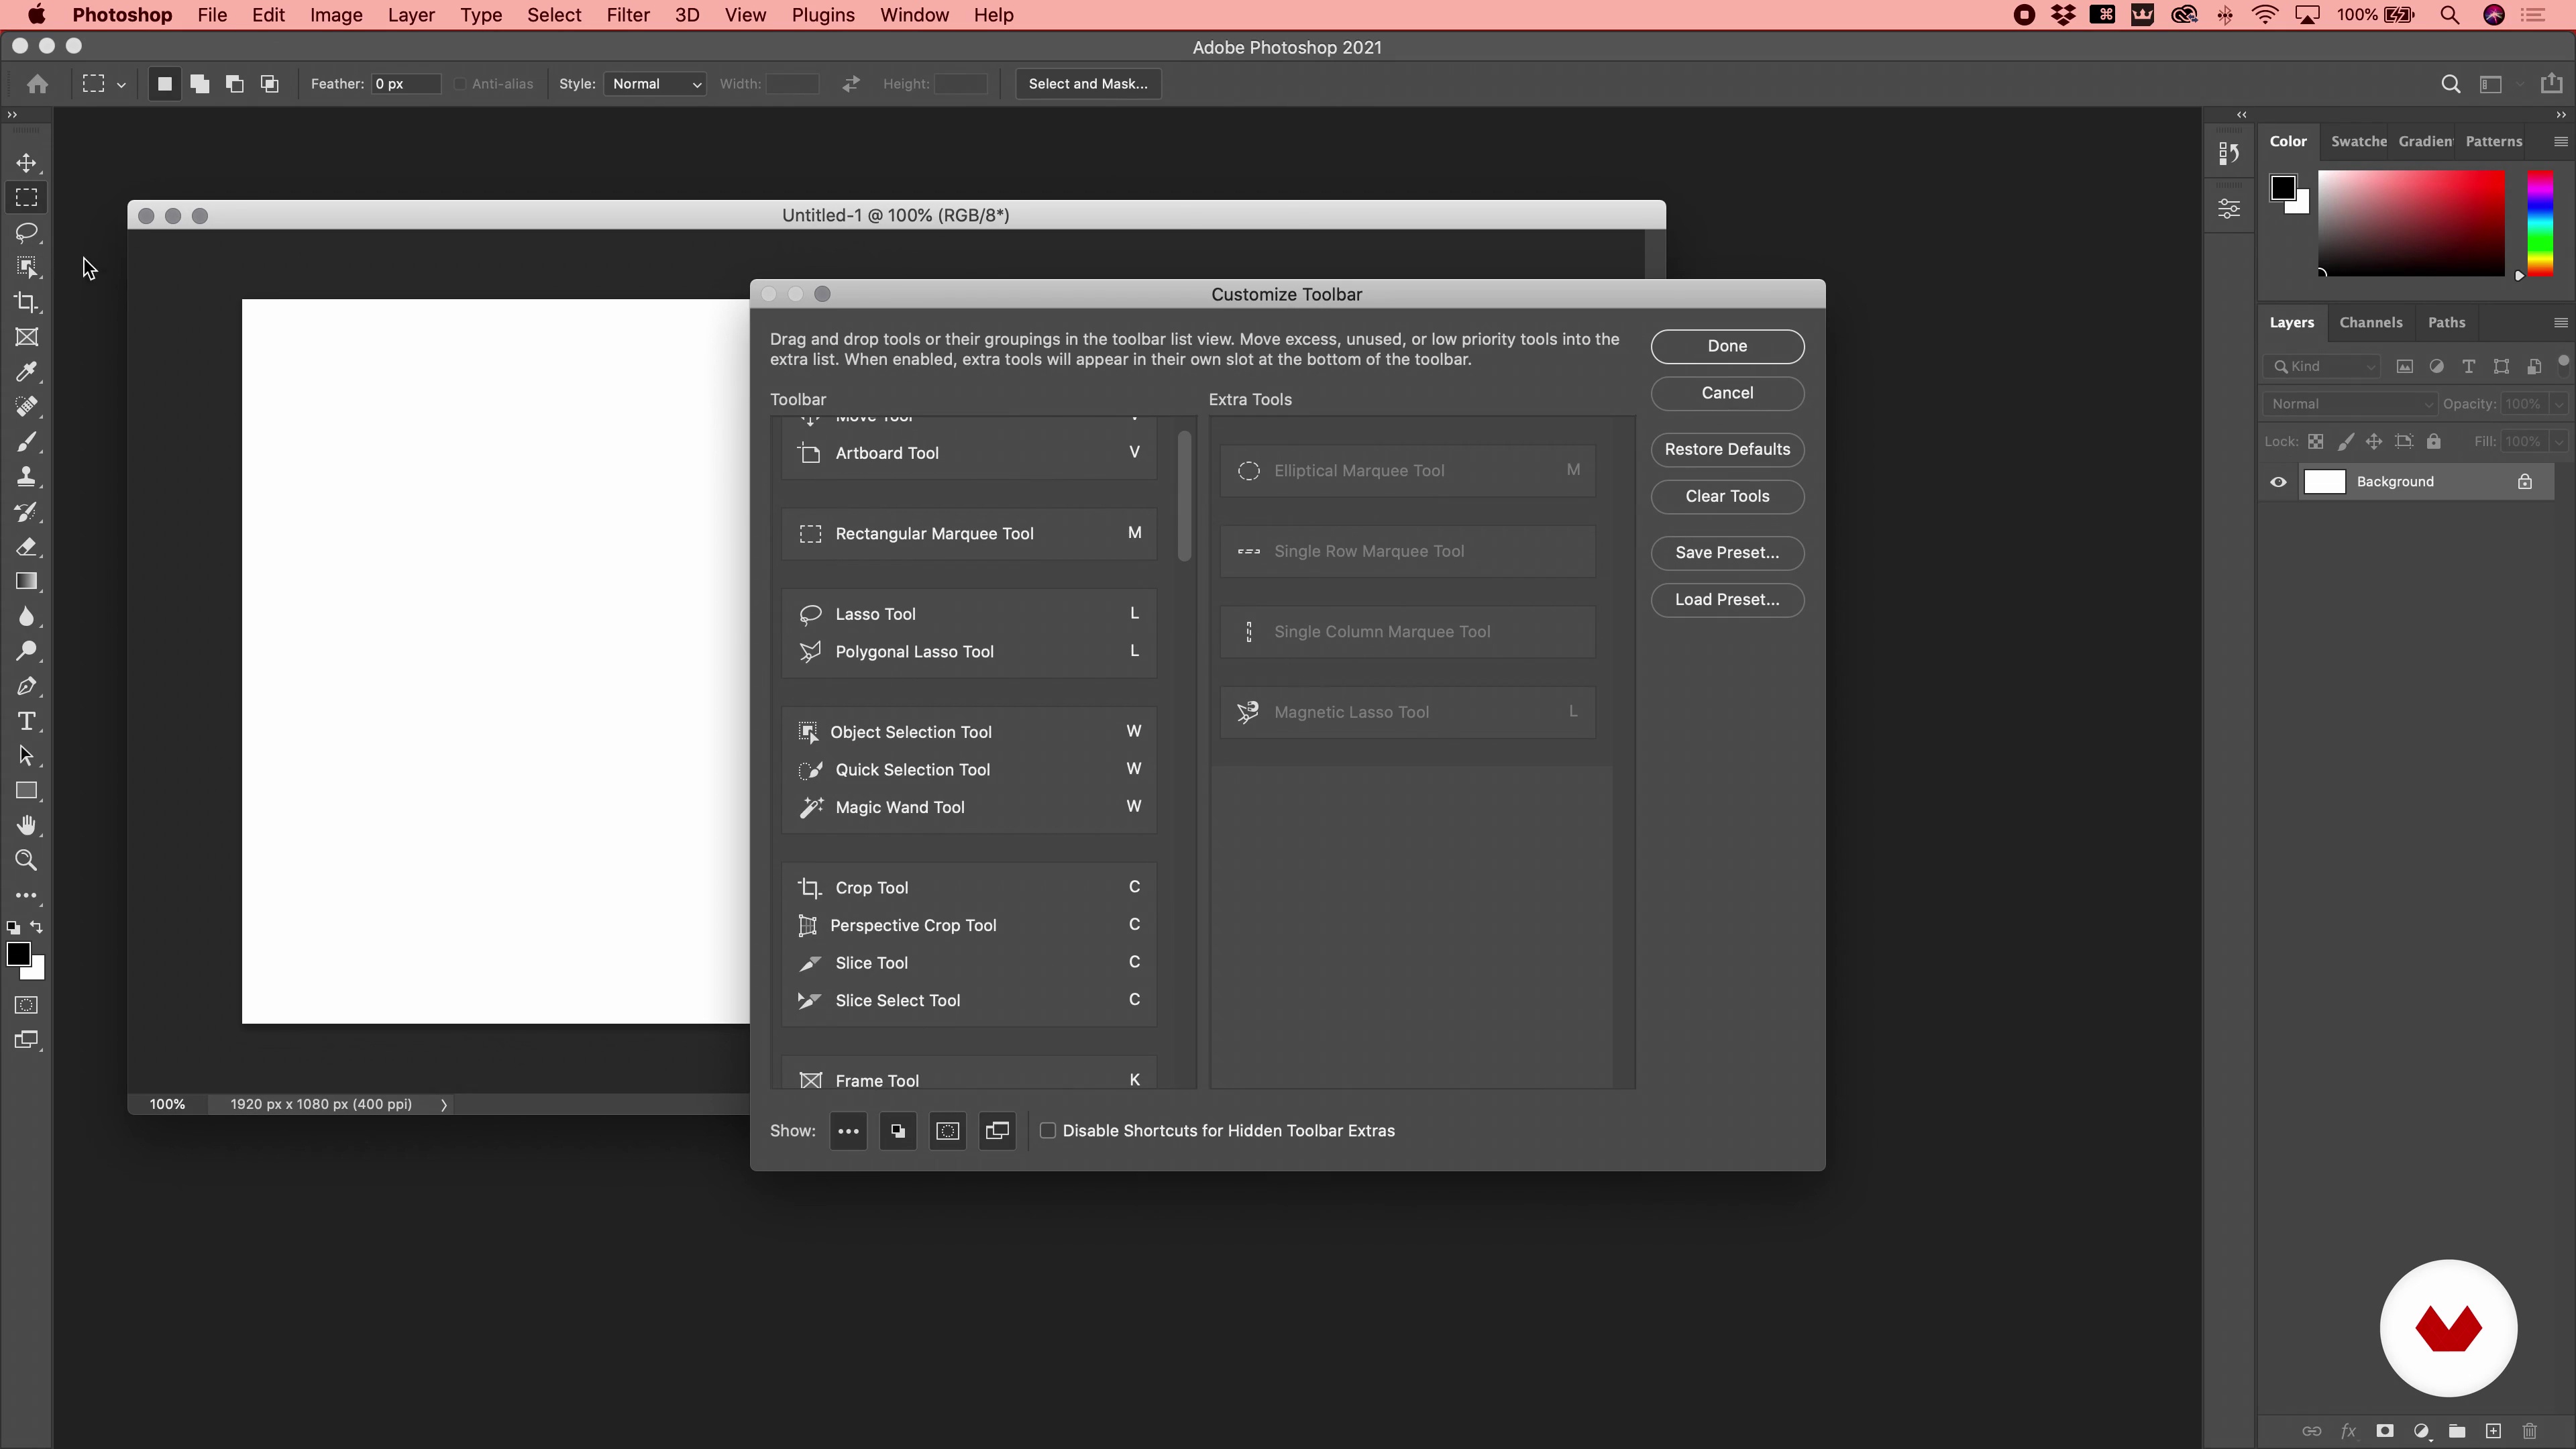2576x1449 pixels.
Task: Open the Layer menu
Action: 411,15
